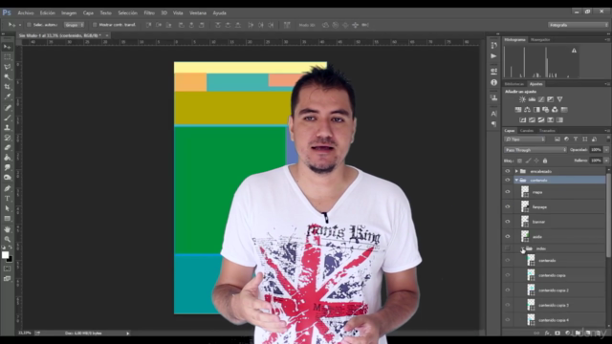
Task: Select the Spot Healing Brush tool
Action: click(x=7, y=107)
